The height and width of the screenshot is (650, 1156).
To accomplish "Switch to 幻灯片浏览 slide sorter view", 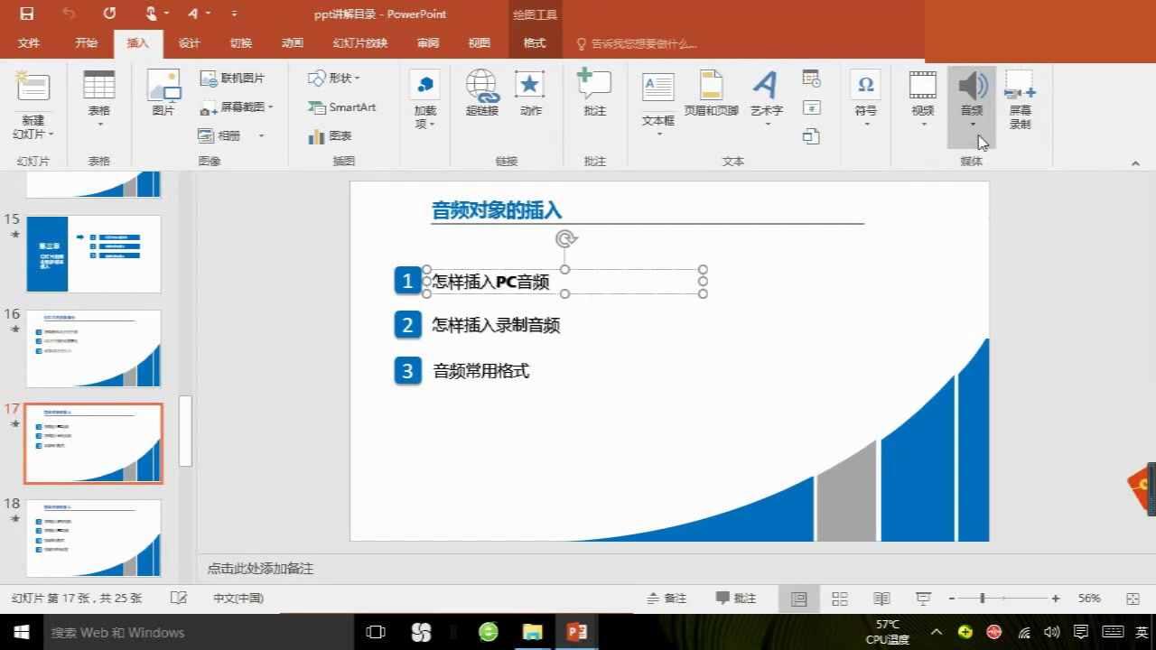I will pos(839,597).
